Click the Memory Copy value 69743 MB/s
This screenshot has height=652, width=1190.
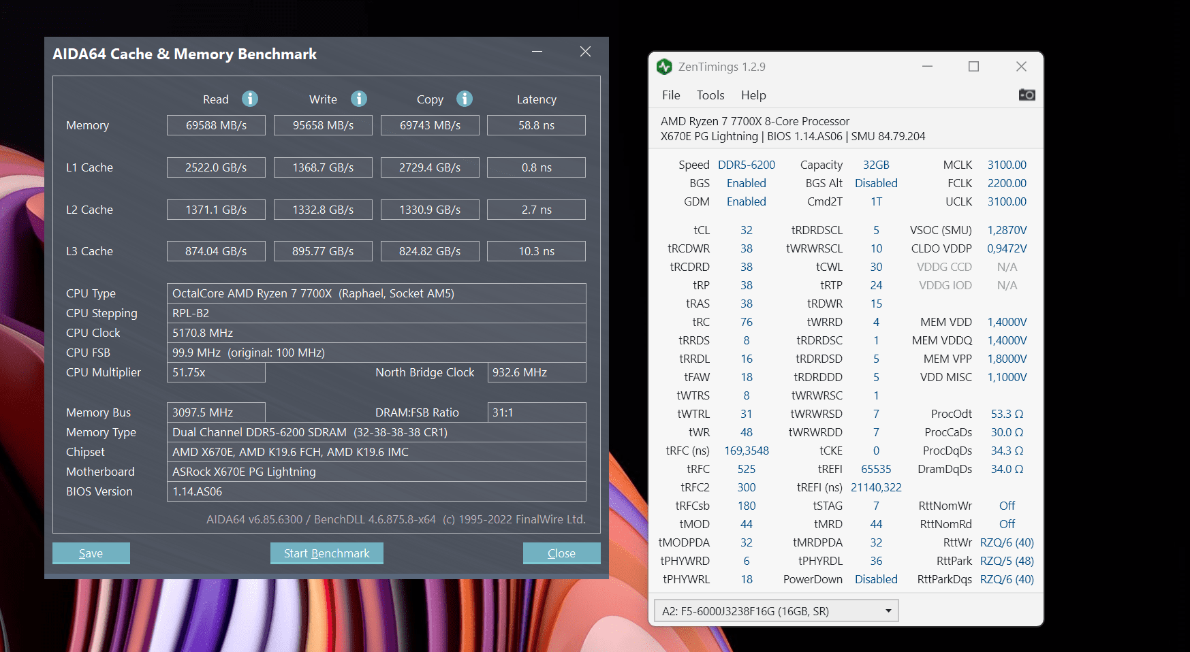(x=430, y=125)
